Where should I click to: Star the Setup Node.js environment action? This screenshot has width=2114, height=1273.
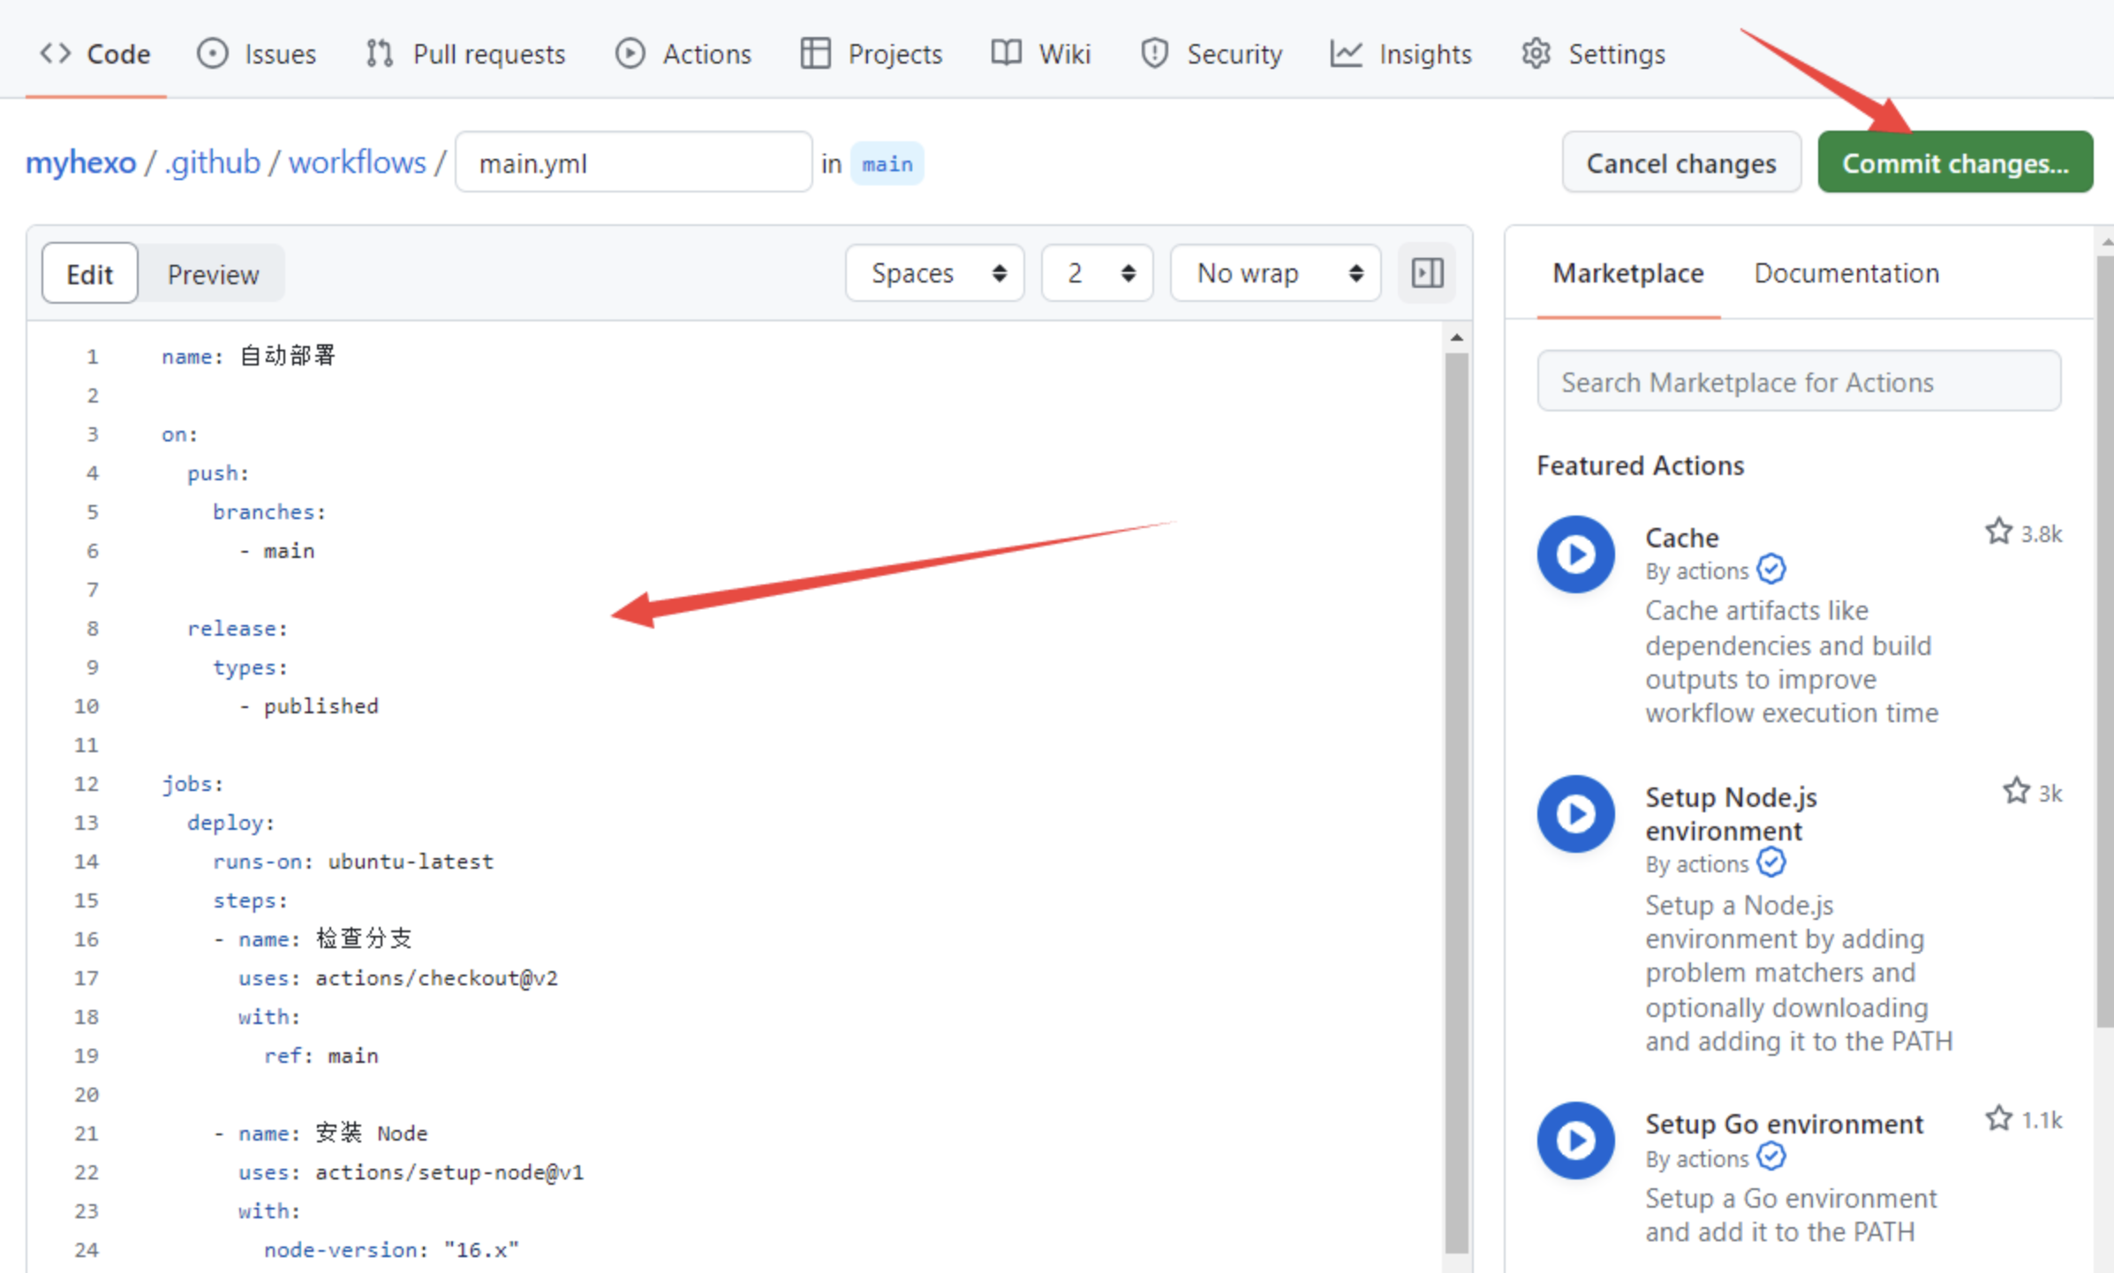tap(2016, 792)
